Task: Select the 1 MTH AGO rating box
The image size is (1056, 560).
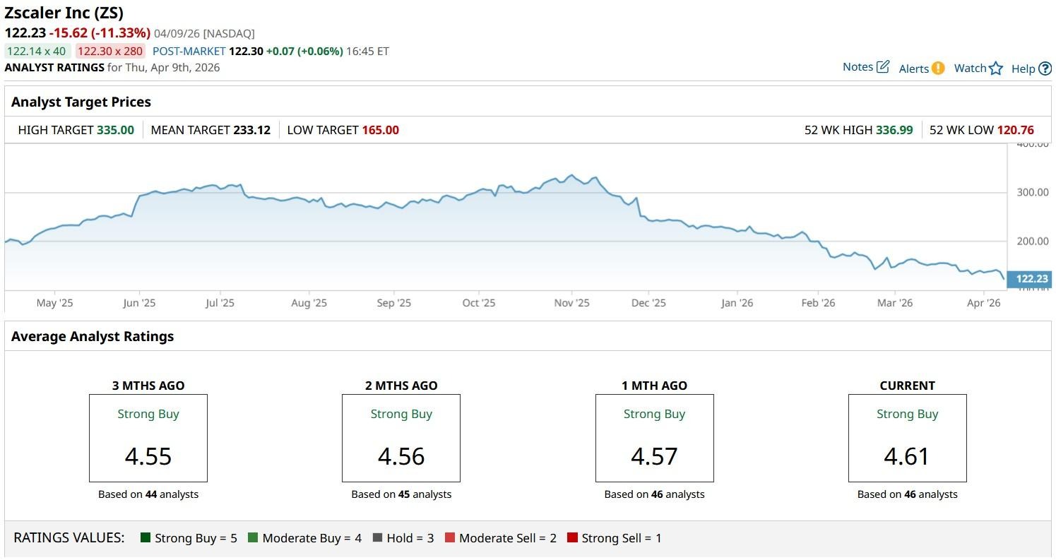Action: click(654, 438)
